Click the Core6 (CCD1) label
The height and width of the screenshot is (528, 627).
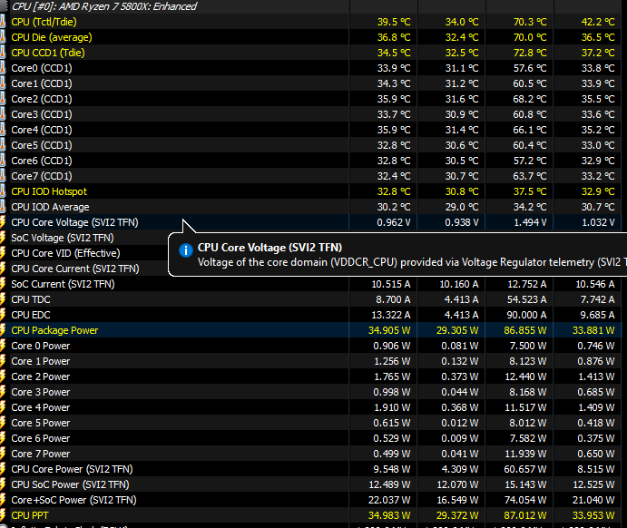coord(42,161)
